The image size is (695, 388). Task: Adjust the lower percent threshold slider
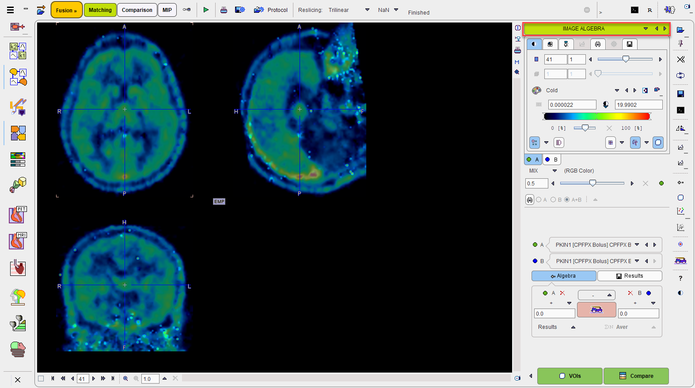[x=585, y=128]
